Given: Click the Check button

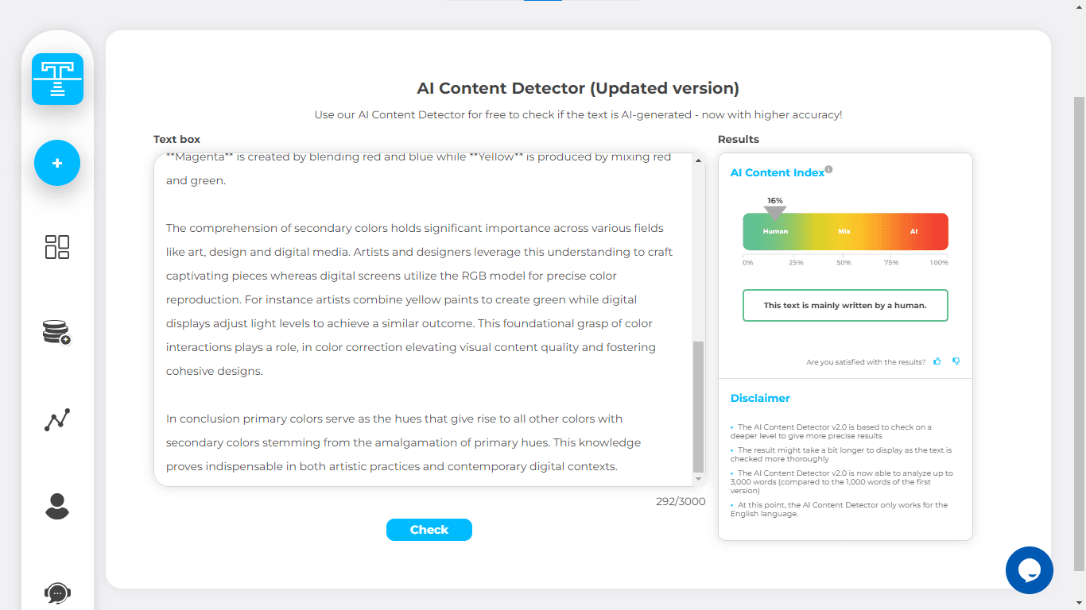Looking at the screenshot, I should click(429, 530).
